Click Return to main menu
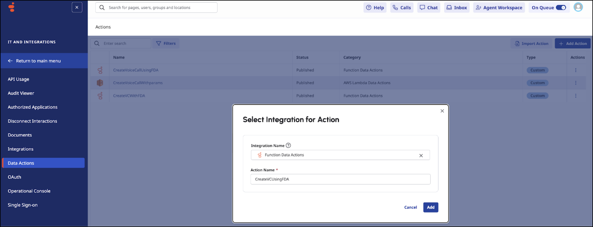The image size is (593, 227). click(44, 61)
